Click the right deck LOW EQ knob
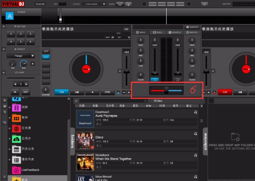 coord(192,62)
